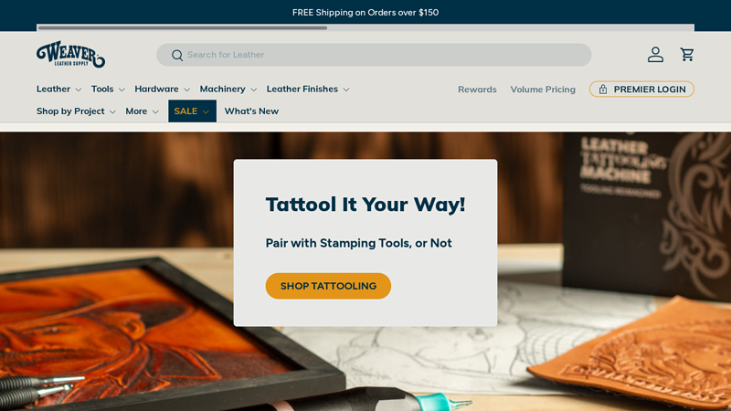Expand the Machinery menu

pos(228,89)
